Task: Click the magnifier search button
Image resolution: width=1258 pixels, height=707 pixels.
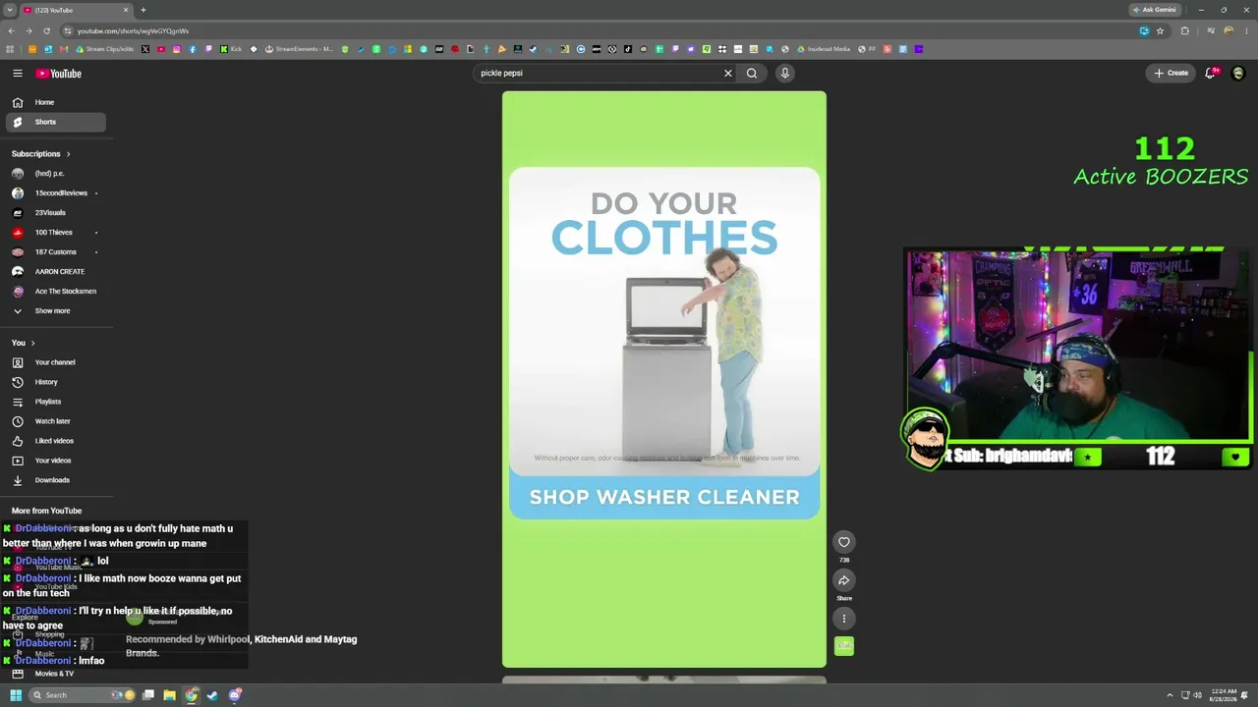Action: 752,74
